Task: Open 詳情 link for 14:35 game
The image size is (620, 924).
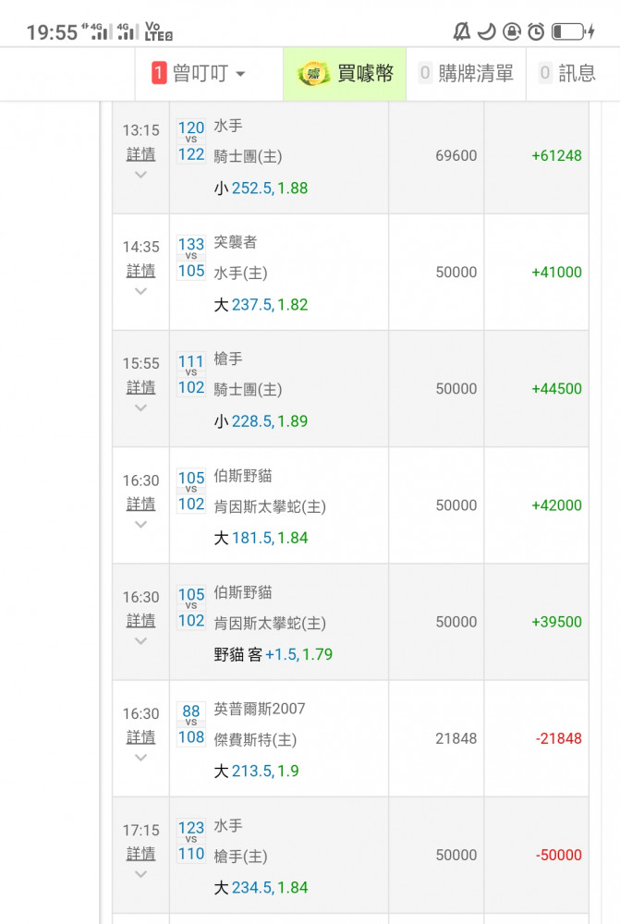Action: coord(140,270)
